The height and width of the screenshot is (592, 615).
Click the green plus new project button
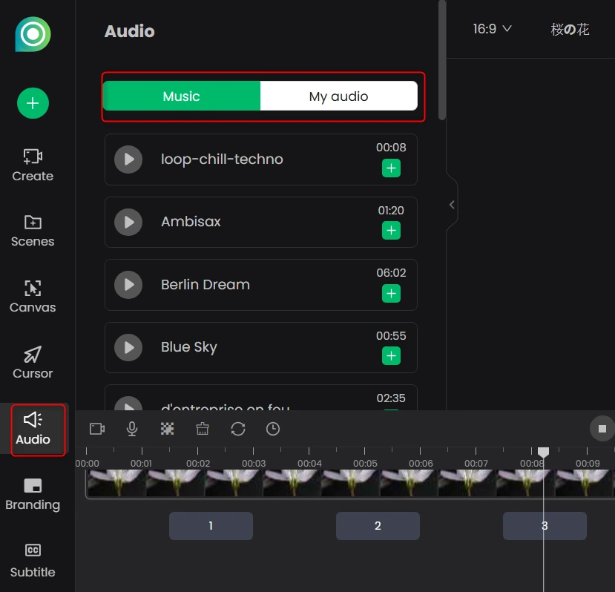33,103
